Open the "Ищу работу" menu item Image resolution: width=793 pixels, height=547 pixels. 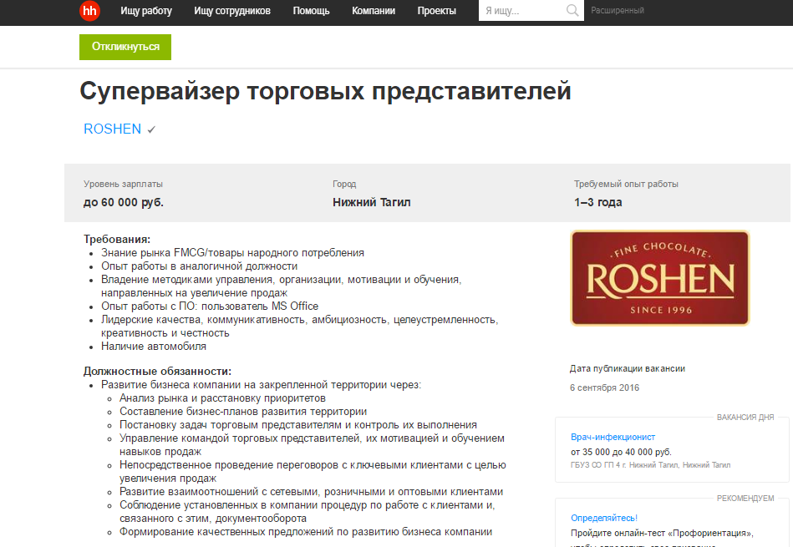tap(146, 11)
